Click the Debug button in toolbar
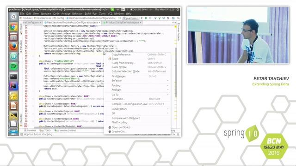296x166 pixels. 146,18
